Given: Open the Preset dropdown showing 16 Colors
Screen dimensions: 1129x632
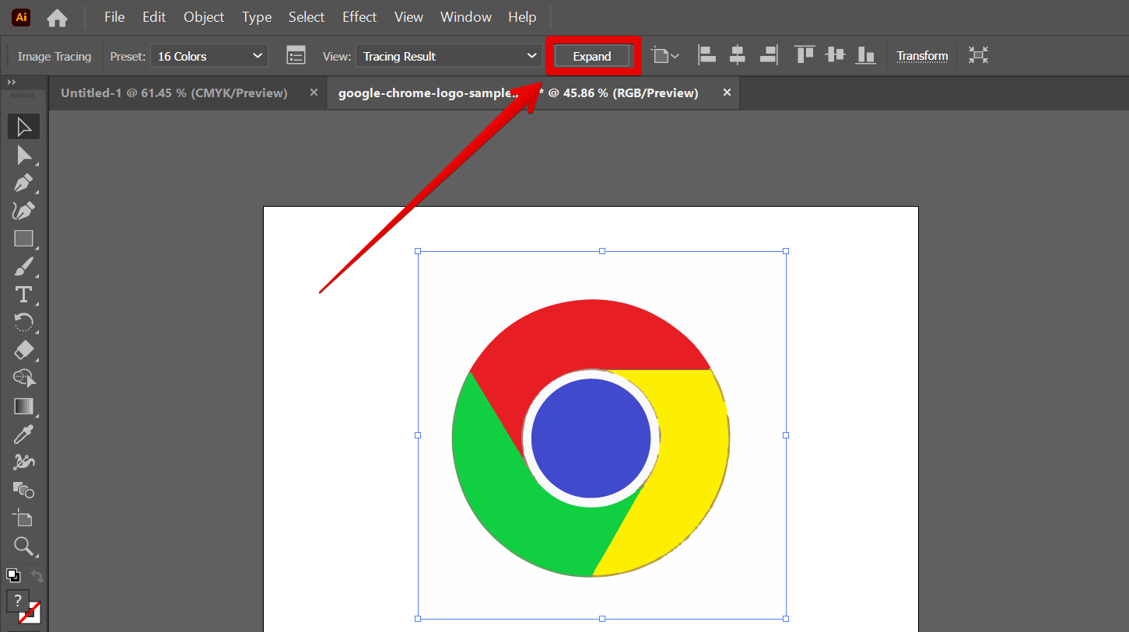Looking at the screenshot, I should pos(209,55).
